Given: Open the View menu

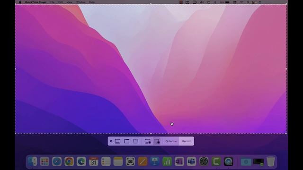Looking at the screenshot, I should coord(70,2).
